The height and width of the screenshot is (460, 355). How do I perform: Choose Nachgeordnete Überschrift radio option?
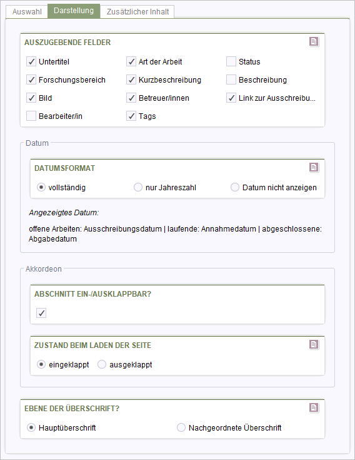[181, 427]
